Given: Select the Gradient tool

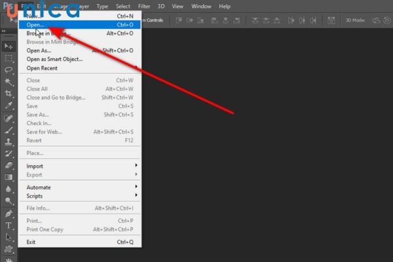Looking at the screenshot, I should 9,178.
